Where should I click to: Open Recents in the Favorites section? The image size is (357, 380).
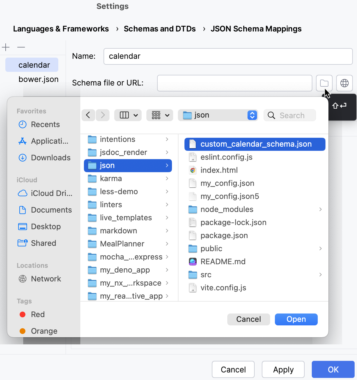[45, 124]
